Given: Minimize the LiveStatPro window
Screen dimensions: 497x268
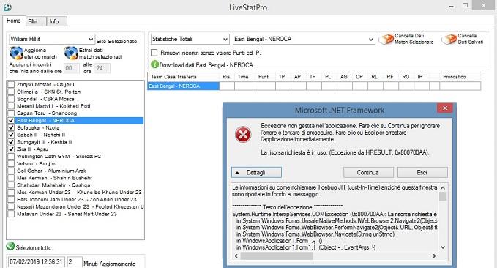Looking at the screenshot, I should 452,7.
